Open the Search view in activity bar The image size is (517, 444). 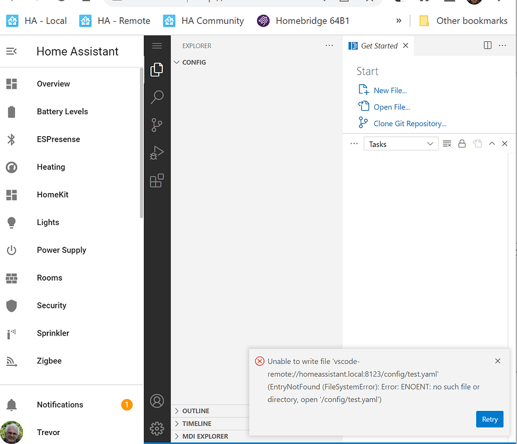tap(157, 97)
